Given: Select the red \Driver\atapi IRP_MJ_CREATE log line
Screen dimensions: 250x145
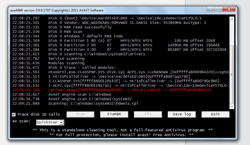Looking at the screenshot, I should coord(111,90).
